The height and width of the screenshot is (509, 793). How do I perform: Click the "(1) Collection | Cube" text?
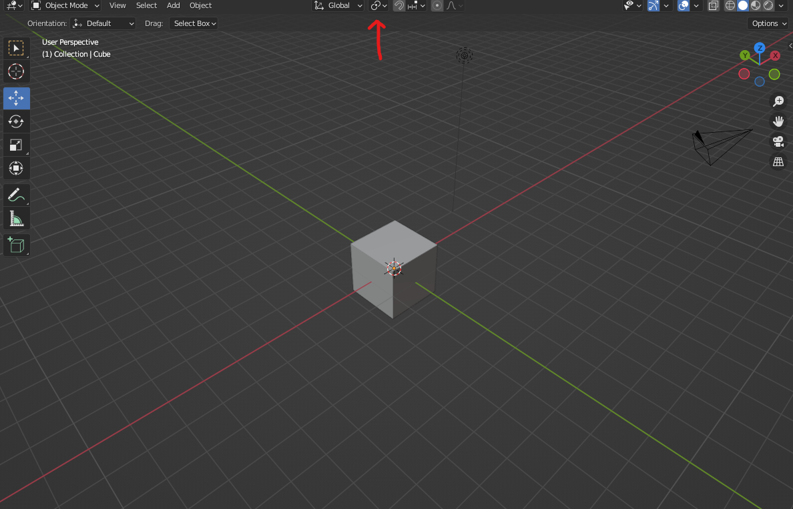[76, 54]
